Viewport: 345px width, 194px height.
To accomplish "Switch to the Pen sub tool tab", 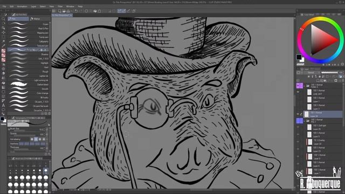I will (x=18, y=19).
